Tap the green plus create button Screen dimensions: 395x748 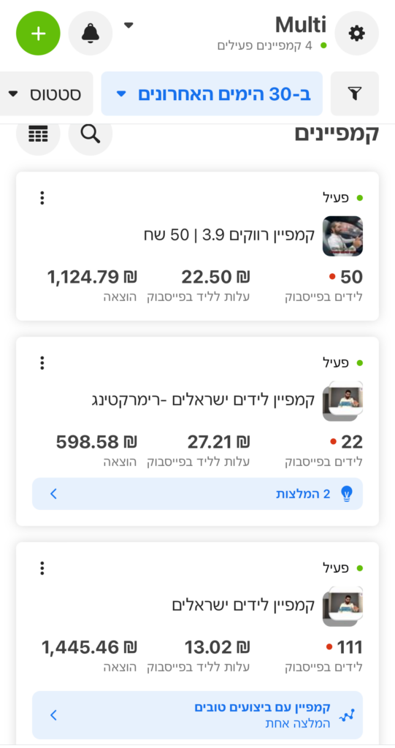[x=38, y=34]
